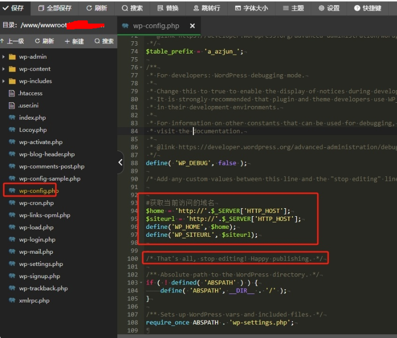This screenshot has width=397, height=338.
Task: Create a new item with 新建
Action: click(74, 41)
